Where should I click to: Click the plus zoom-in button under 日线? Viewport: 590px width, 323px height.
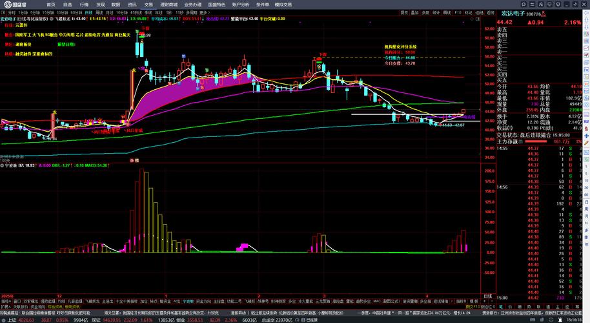(x=485, y=301)
